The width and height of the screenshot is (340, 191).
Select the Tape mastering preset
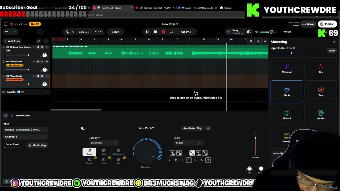(321, 91)
